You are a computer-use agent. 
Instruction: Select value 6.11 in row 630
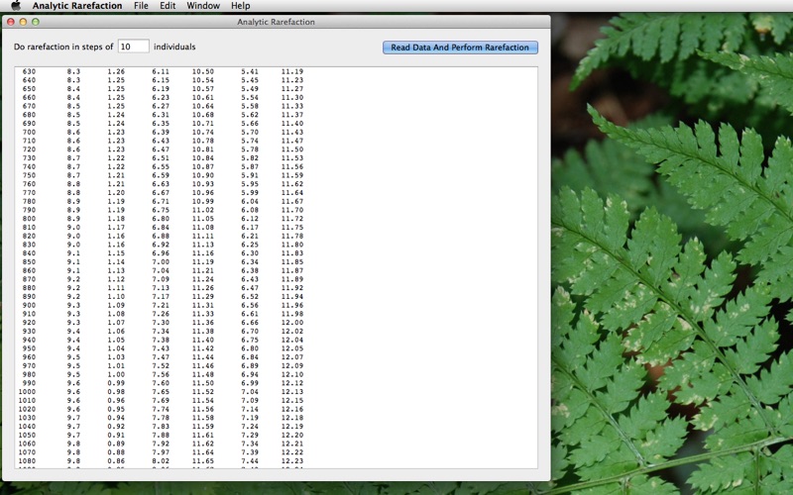click(x=161, y=71)
